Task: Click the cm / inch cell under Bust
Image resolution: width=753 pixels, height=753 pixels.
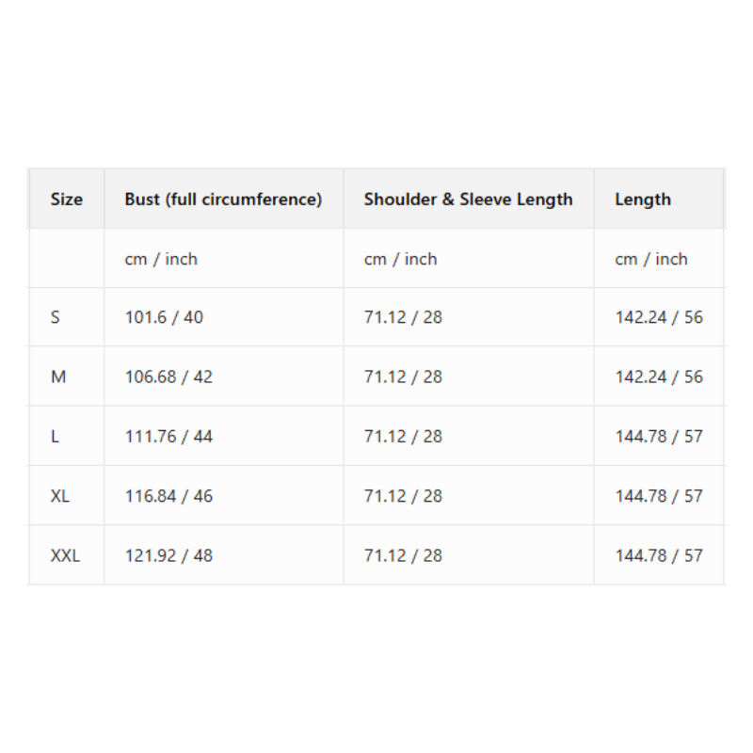Action: coord(161,259)
